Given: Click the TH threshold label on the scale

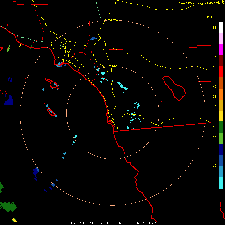Looking at the screenshot, I should (215, 195).
